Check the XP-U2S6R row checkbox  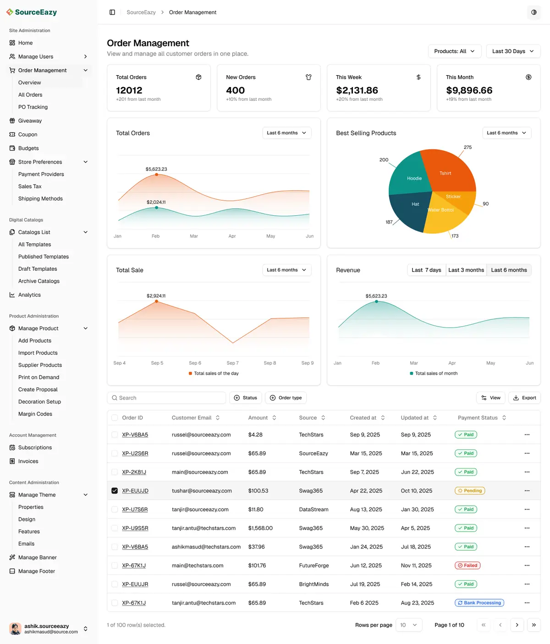(x=115, y=453)
